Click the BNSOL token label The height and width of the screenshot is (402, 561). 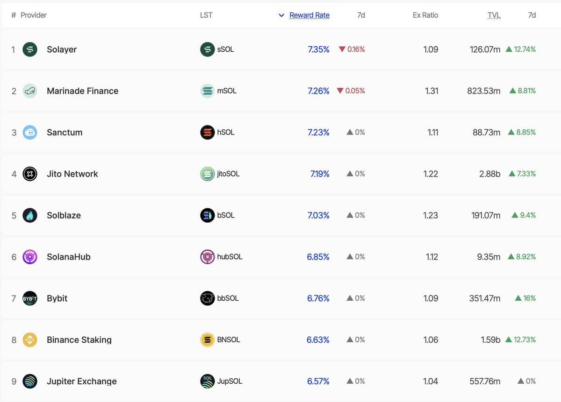tap(229, 340)
